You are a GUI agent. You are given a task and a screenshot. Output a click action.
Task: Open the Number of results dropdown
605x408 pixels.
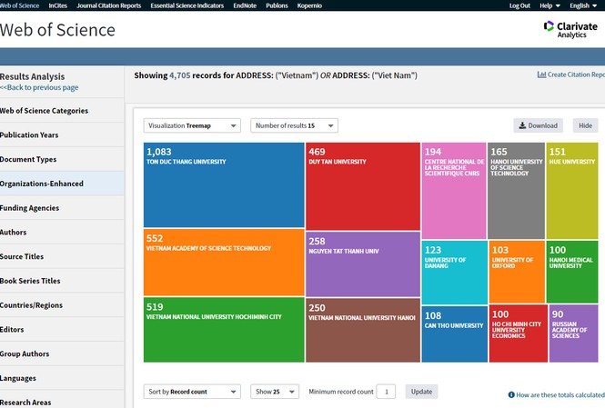294,125
